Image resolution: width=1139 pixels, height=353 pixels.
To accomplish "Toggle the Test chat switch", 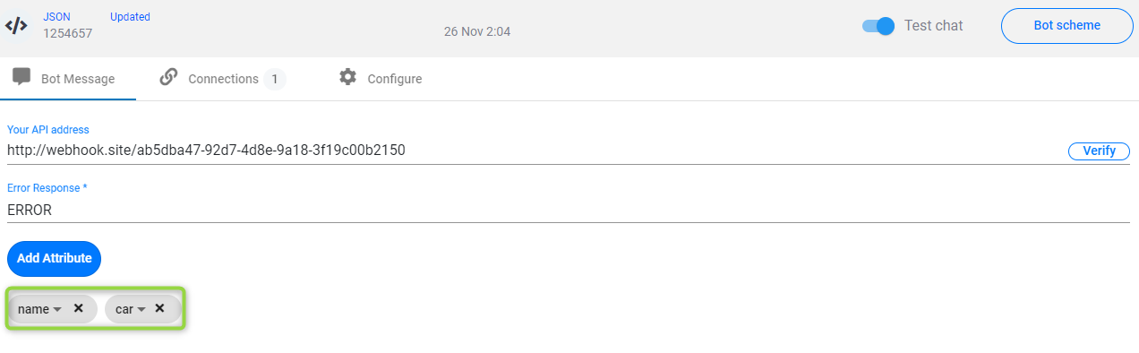I will [x=878, y=26].
